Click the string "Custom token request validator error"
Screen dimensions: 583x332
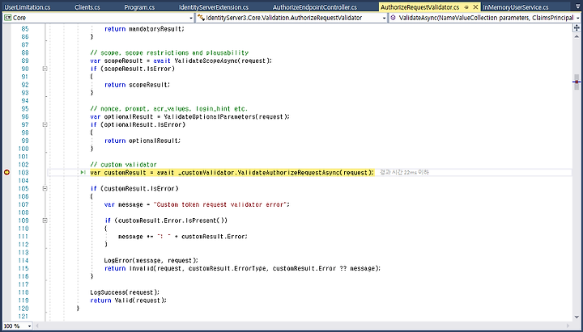tap(219, 204)
